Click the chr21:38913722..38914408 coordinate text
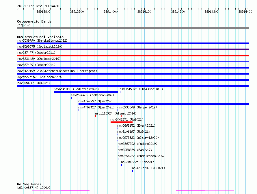 [38, 6]
